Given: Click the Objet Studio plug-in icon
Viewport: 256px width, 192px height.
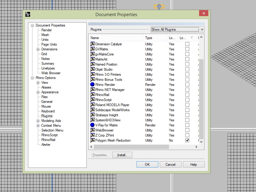Looking at the screenshot, I should 93,69.
